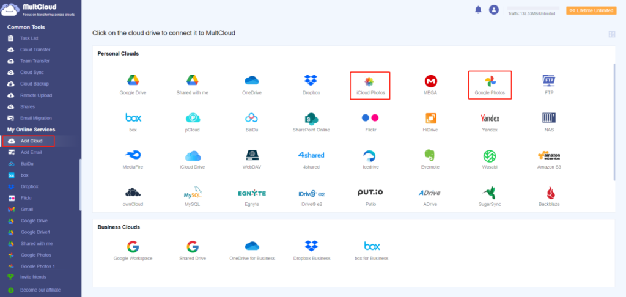Select the Backblaze flame icon
Screen dimensions: 626x297
[x=548, y=193]
